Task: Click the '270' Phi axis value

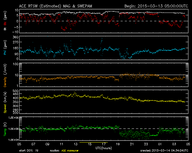Action: click(16, 42)
